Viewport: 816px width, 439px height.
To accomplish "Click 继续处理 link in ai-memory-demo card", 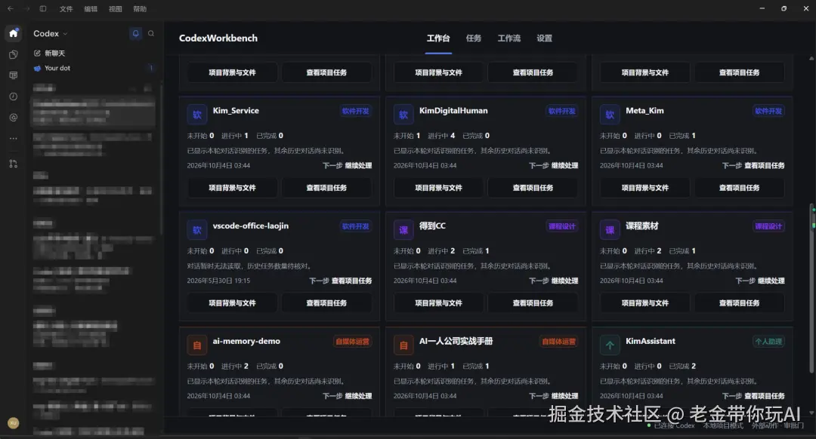I will 358,396.
